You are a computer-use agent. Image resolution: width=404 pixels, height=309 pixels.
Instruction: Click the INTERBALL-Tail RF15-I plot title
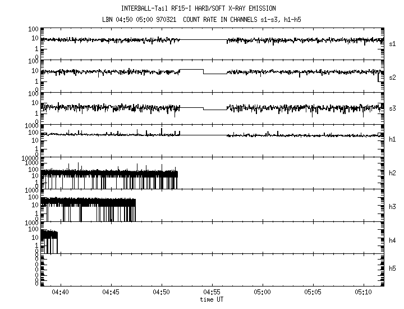point(198,8)
